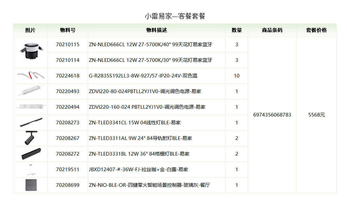Click the pendant lamp product image
347x206 pixels.
(30, 169)
